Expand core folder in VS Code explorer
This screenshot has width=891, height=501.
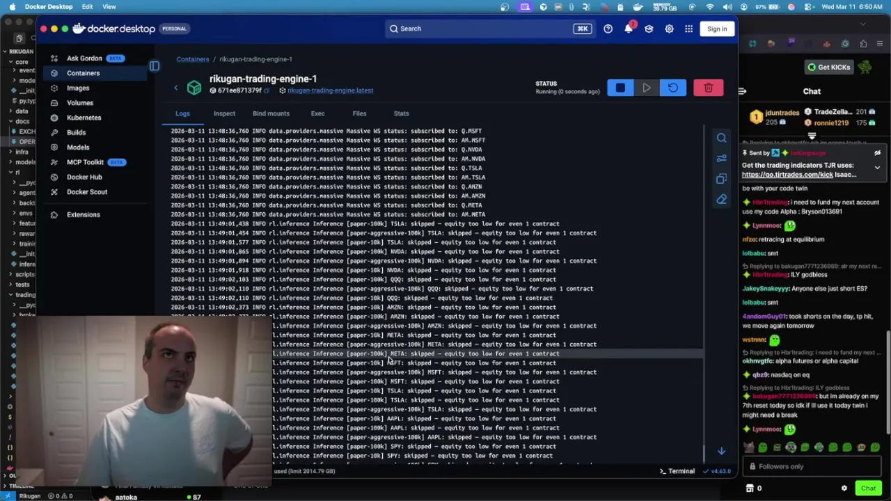point(22,62)
